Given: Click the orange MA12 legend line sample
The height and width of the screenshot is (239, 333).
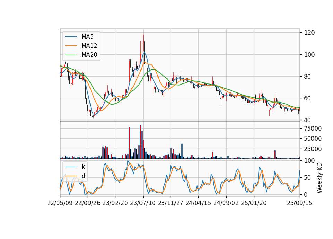Looking at the screenshot, I should [71, 46].
